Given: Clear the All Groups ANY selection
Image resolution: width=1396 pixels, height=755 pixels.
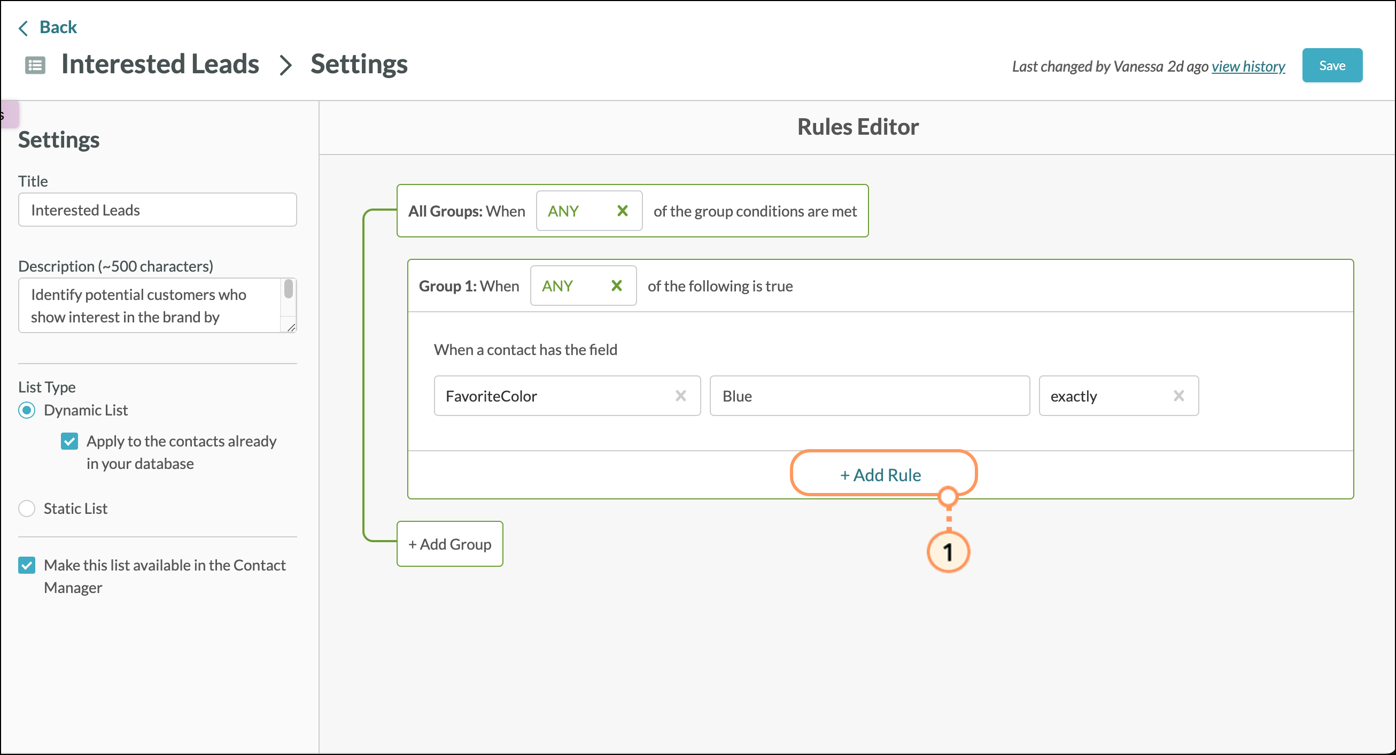Looking at the screenshot, I should tap(622, 211).
